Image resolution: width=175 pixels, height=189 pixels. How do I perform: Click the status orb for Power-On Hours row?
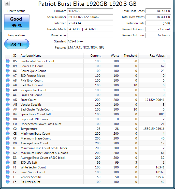click(x=8, y=66)
